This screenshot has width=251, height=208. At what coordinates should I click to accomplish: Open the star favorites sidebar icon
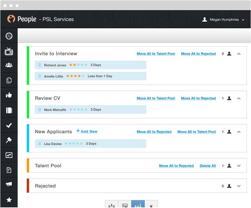9,200
